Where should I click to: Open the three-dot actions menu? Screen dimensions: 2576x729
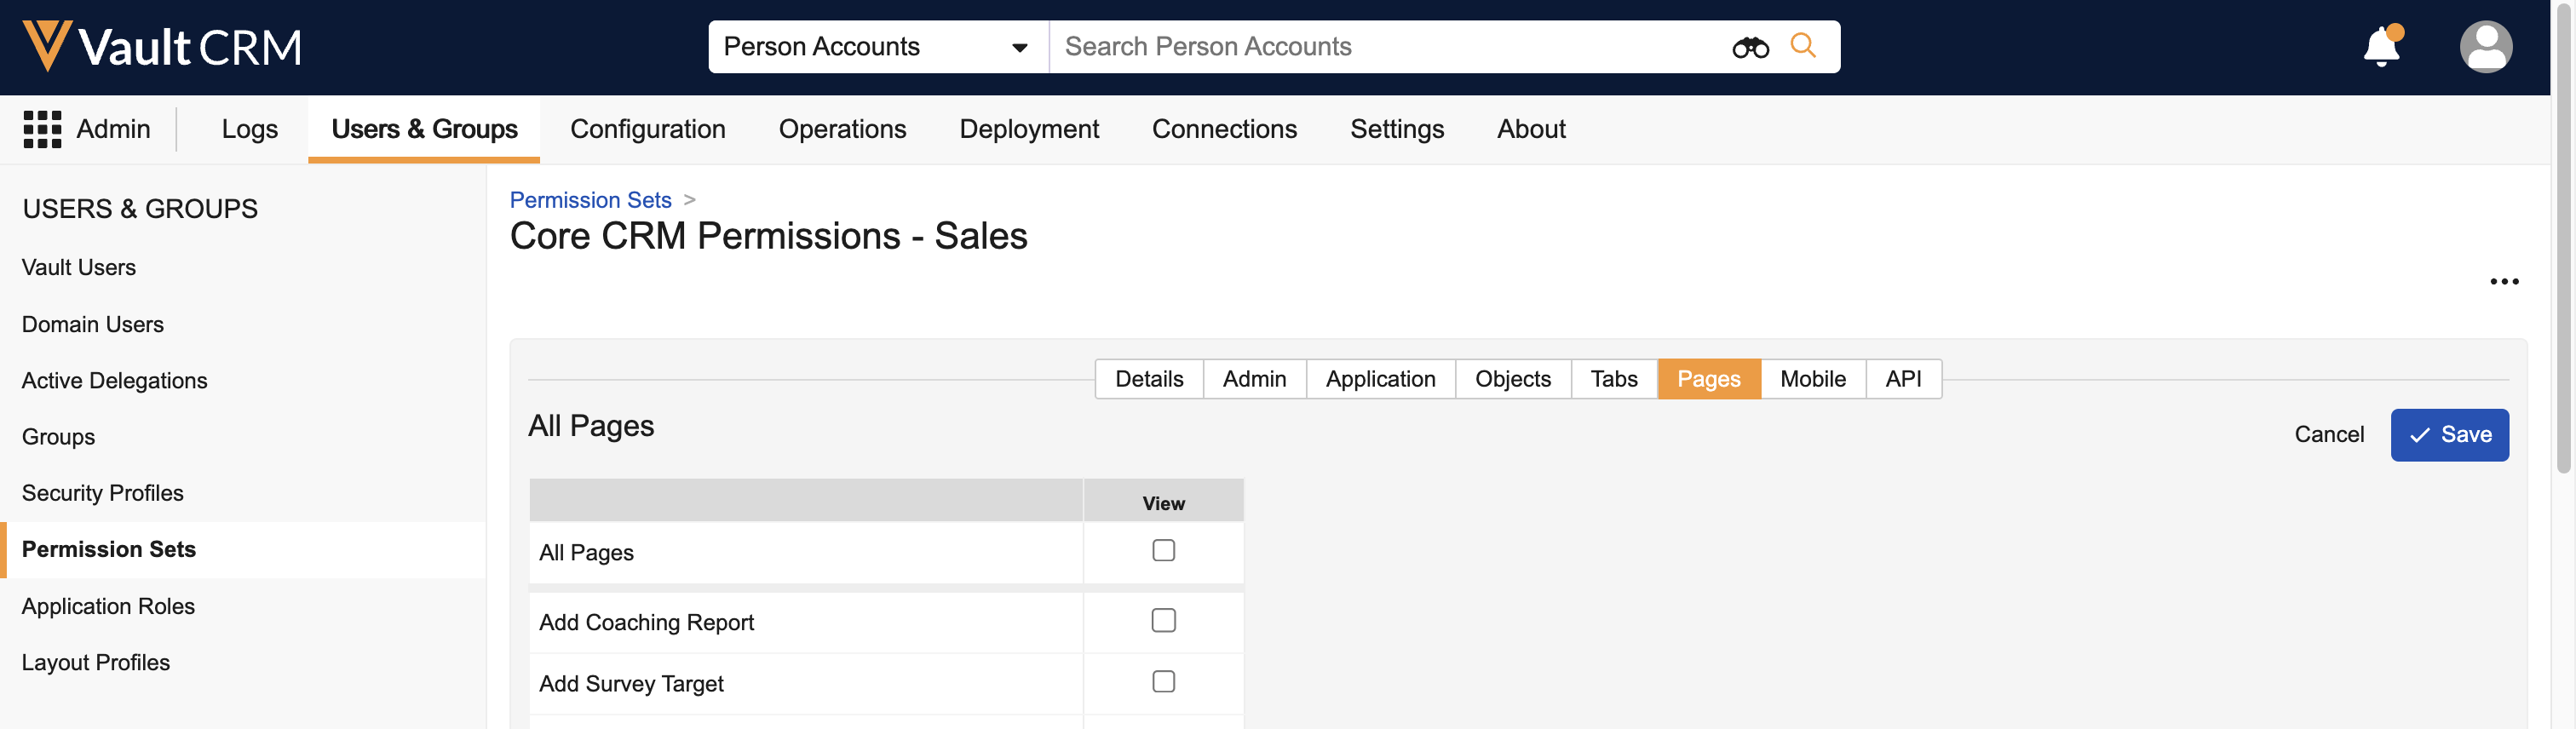click(x=2503, y=282)
